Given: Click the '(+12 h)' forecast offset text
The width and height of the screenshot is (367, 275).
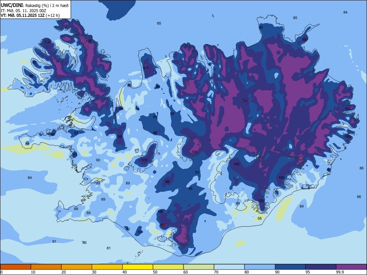Looking at the screenshot, I should click(x=52, y=15).
